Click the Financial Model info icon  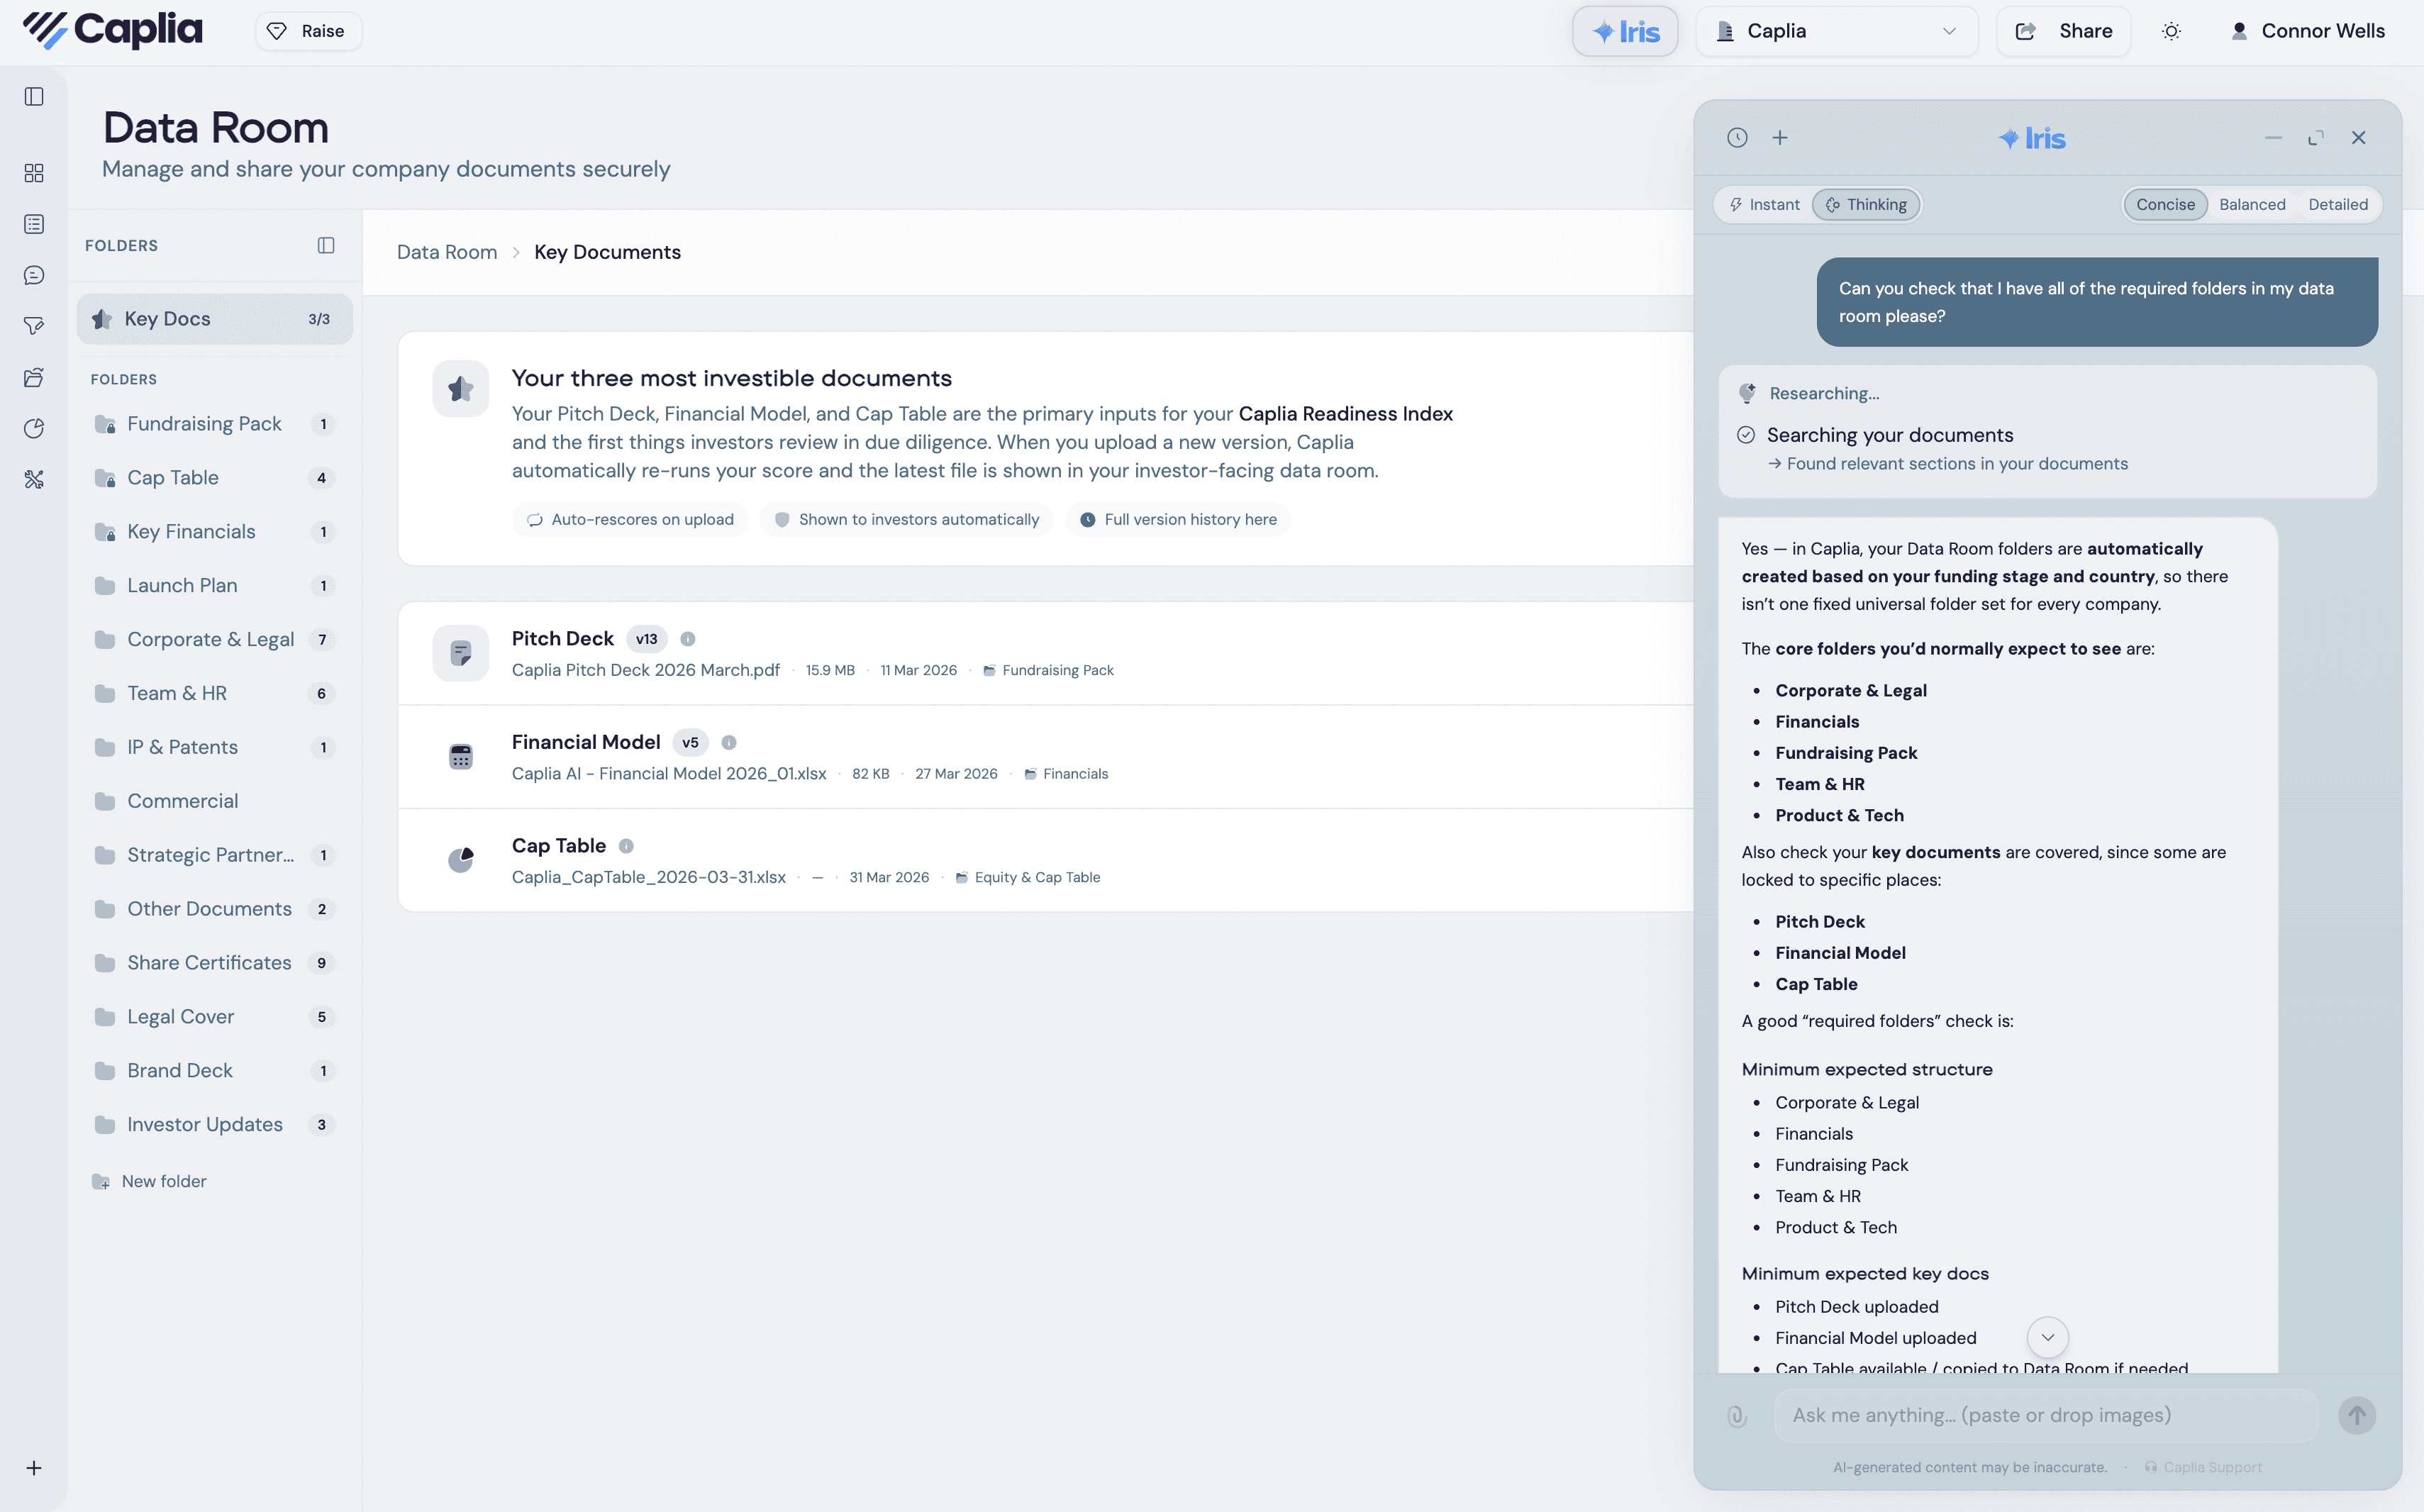(729, 743)
